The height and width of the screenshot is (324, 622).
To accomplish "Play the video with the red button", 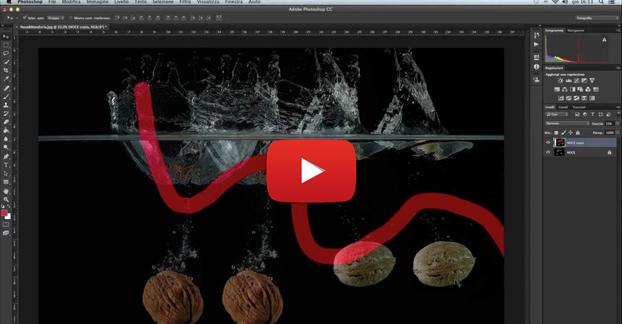I will point(312,171).
